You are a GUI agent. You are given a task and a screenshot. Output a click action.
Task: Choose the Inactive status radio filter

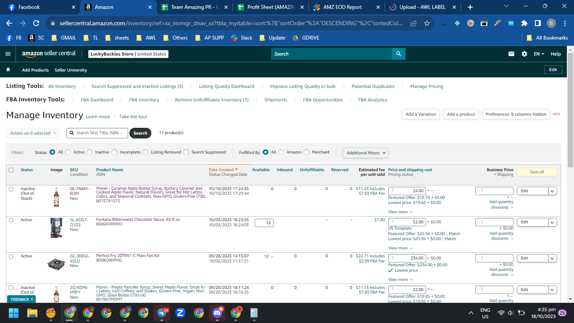click(x=90, y=152)
